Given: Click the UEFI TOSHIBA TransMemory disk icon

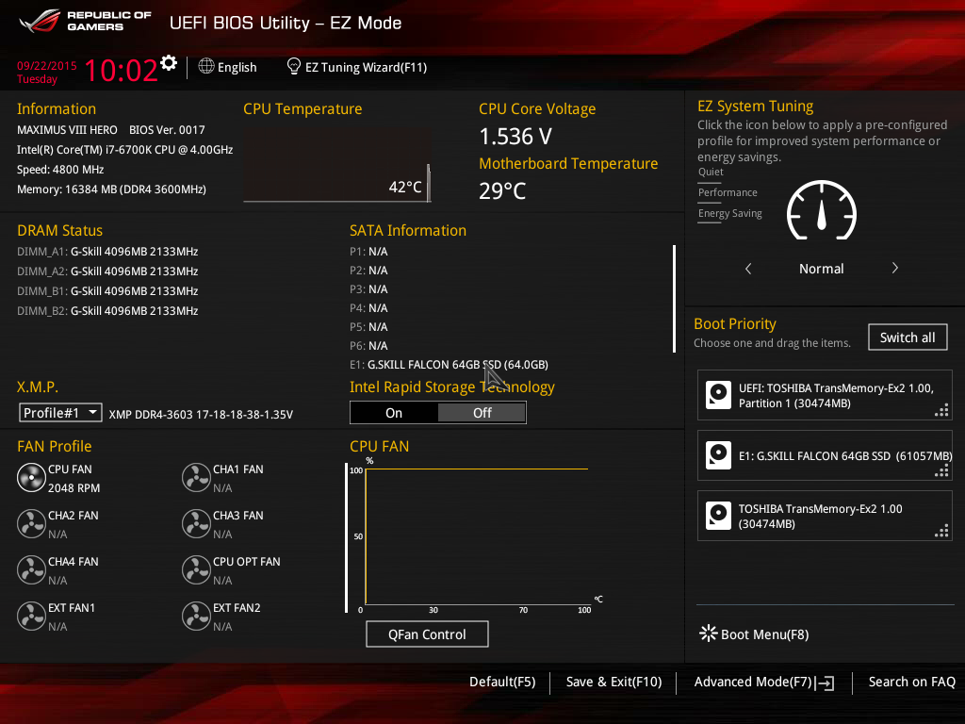Looking at the screenshot, I should [718, 395].
